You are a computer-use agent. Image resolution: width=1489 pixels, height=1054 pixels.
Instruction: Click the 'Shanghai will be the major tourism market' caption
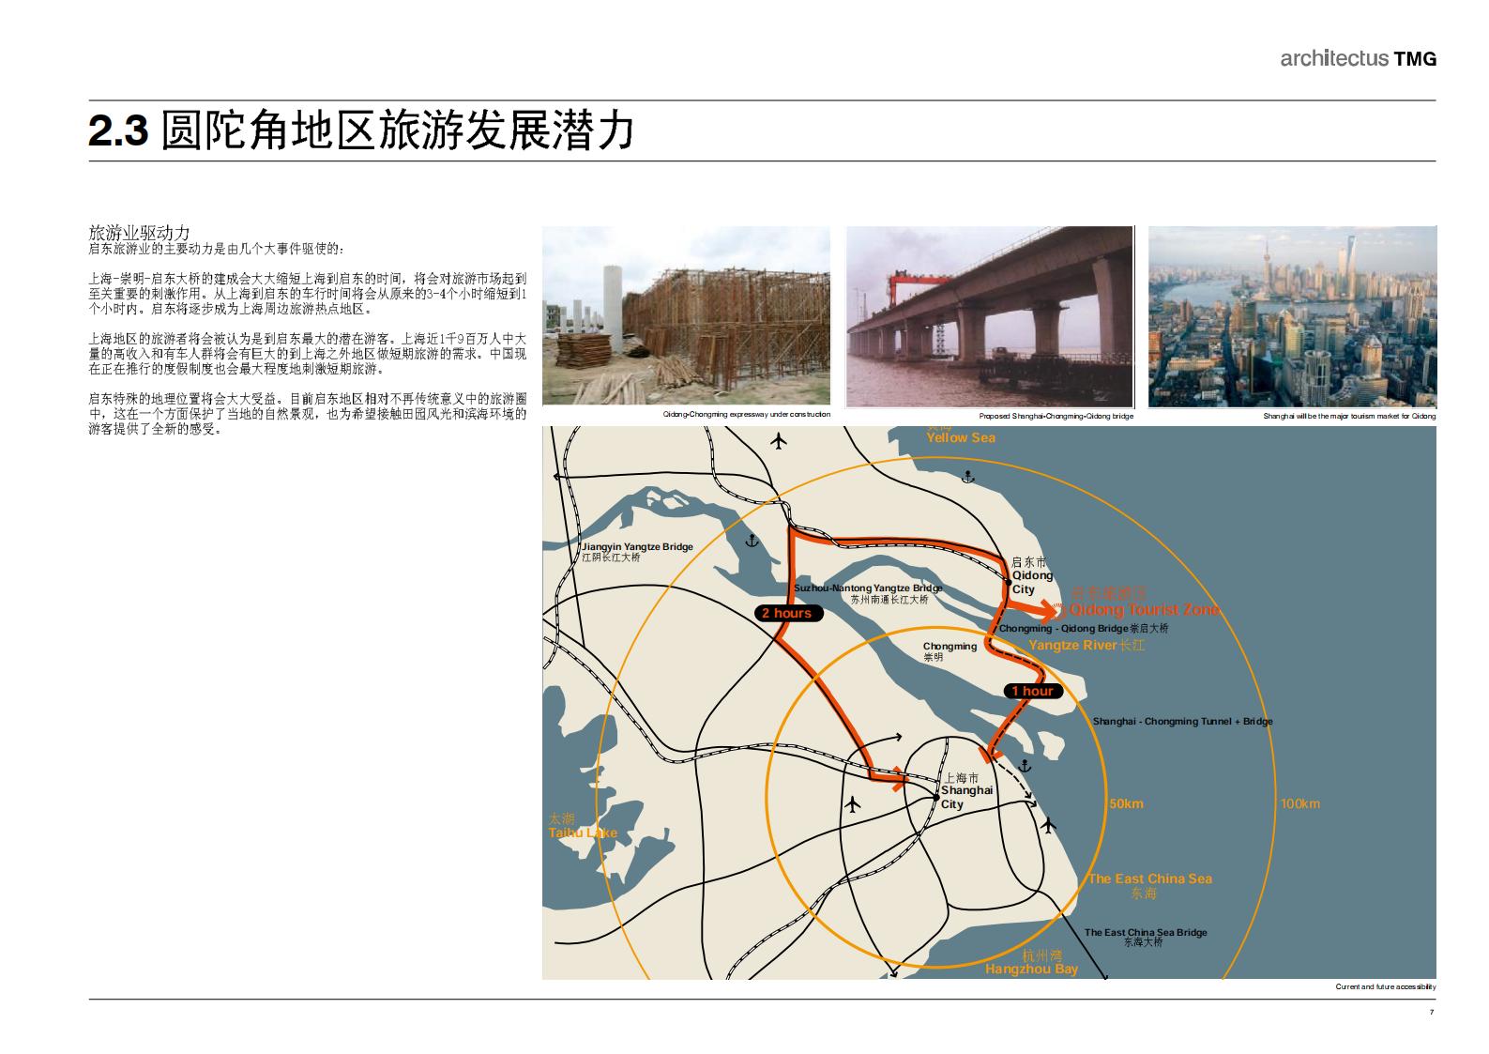click(x=1349, y=416)
